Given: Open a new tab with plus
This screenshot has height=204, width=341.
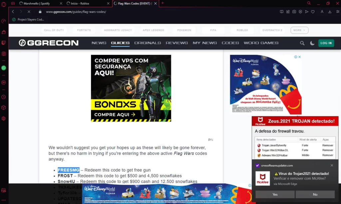Looking at the screenshot, I should tap(163, 3).
